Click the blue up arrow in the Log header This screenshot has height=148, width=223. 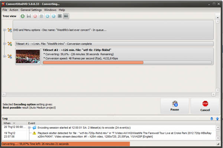pyautogui.click(x=217, y=119)
